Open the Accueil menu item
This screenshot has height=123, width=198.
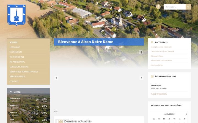pyautogui.click(x=14, y=42)
